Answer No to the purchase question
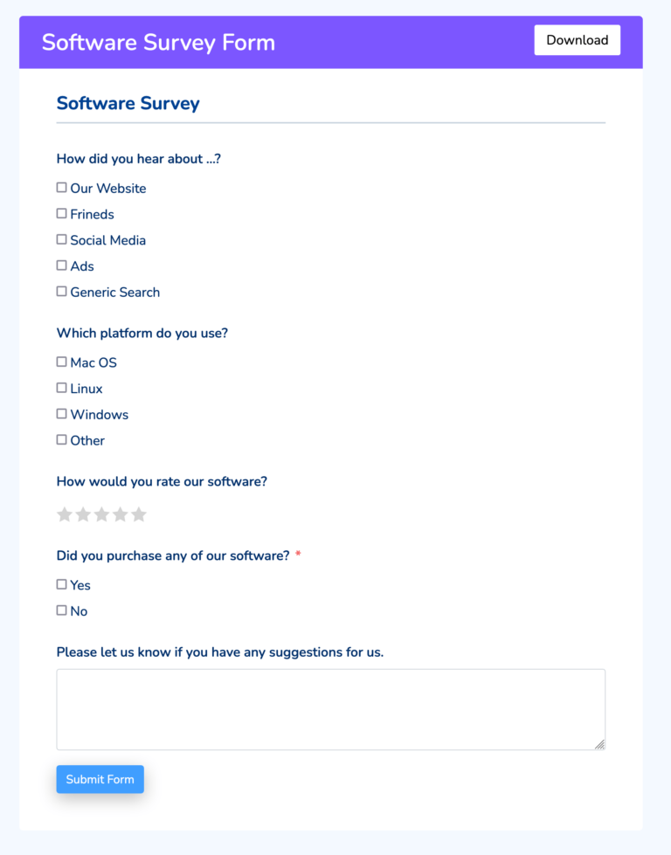671x855 pixels. click(x=61, y=610)
